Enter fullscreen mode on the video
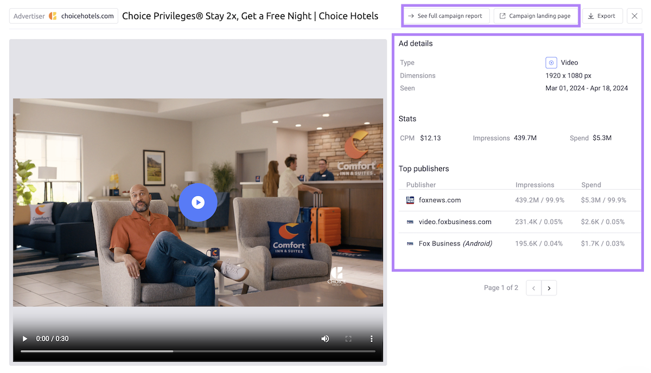 coord(348,339)
